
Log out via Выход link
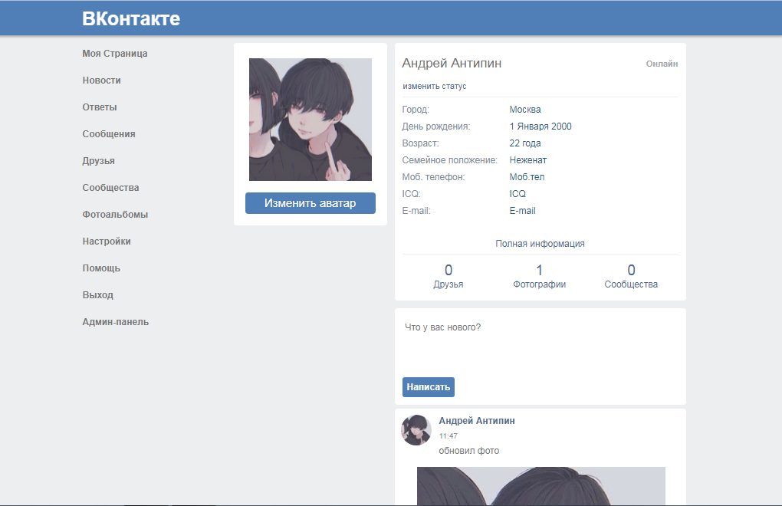click(98, 295)
